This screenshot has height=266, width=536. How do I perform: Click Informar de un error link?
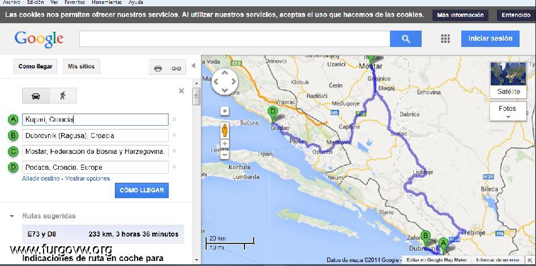(x=498, y=260)
